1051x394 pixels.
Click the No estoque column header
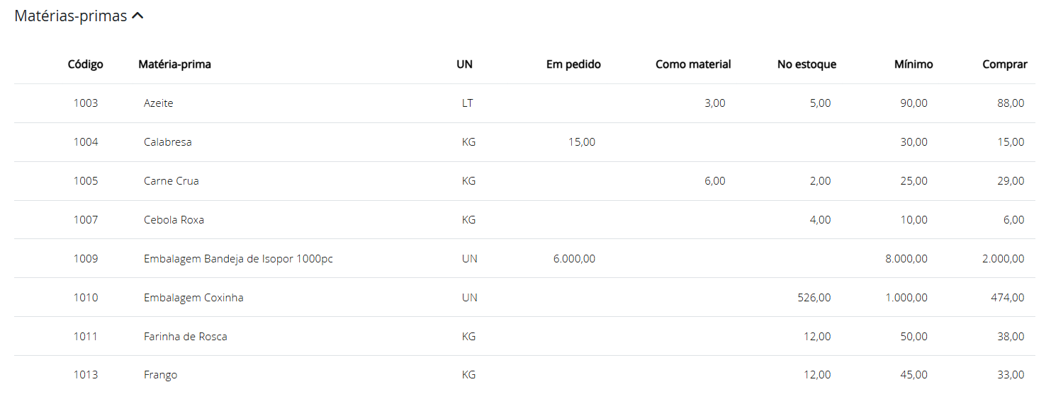806,64
